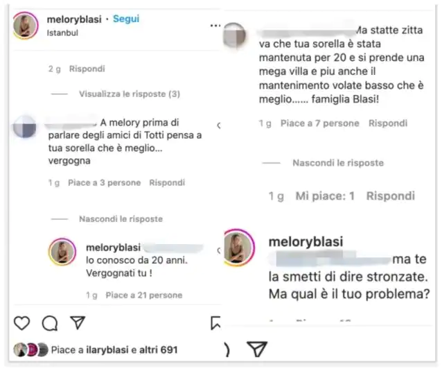Collapse right thread via 'Nascondi le risposte'
This screenshot has width=442, height=371.
click(x=338, y=163)
